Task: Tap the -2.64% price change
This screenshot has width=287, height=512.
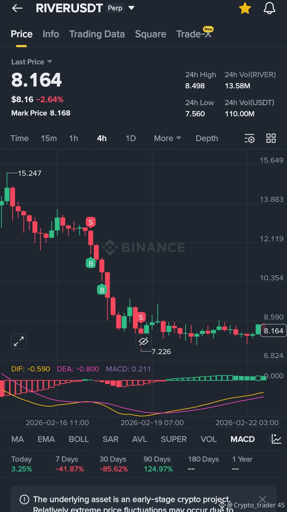Action: coord(50,99)
